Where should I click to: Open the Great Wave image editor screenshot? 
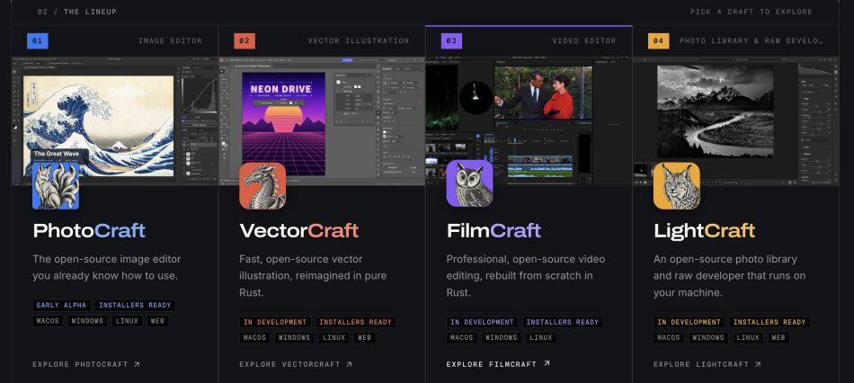tap(114, 121)
